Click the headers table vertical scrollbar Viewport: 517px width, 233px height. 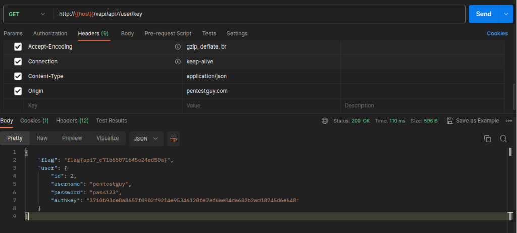514,97
